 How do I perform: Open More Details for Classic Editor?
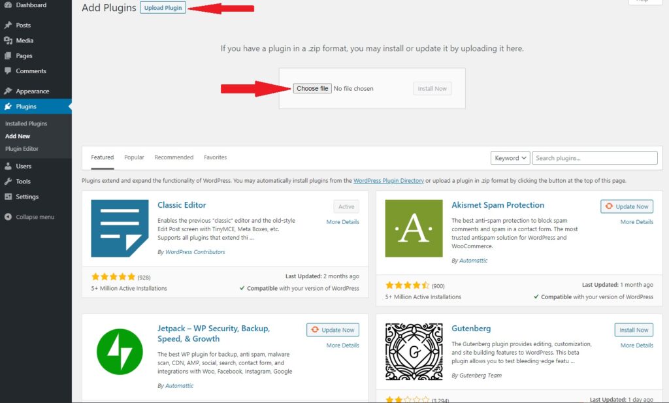[x=342, y=222]
